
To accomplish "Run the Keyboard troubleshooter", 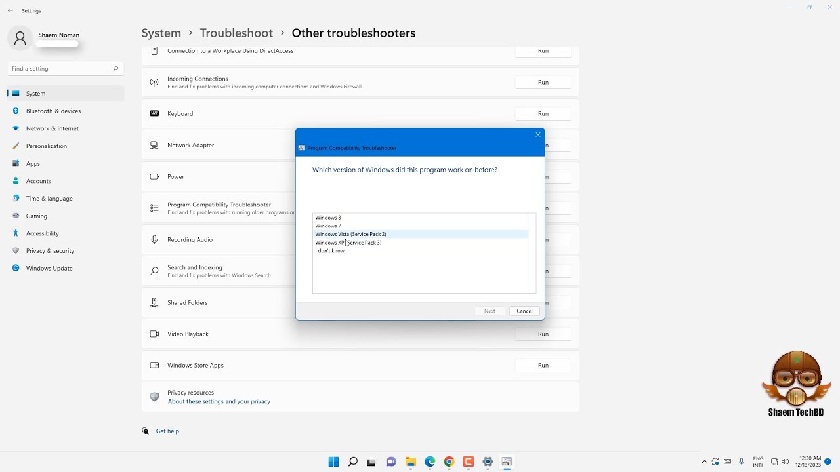I will pyautogui.click(x=543, y=113).
